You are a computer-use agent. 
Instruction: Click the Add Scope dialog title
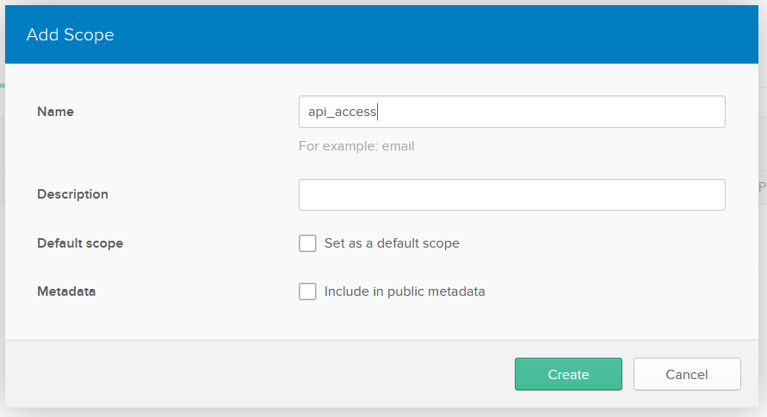coord(71,35)
